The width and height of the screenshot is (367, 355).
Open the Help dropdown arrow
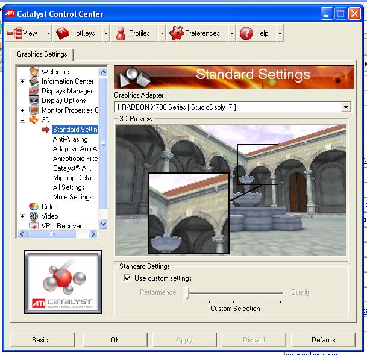[x=280, y=33]
